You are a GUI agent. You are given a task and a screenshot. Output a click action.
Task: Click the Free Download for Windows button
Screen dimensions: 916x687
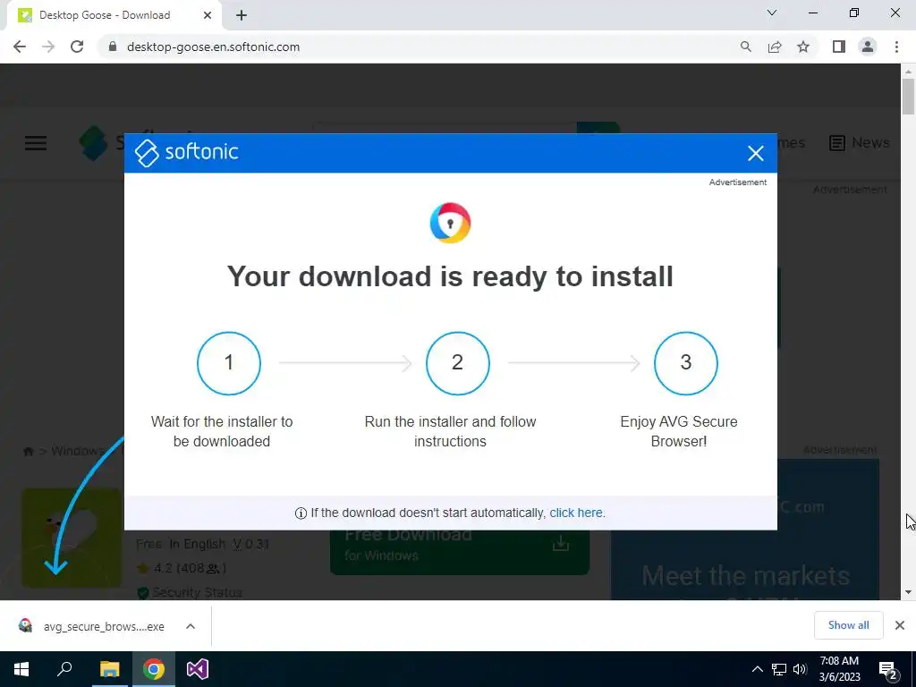point(459,552)
